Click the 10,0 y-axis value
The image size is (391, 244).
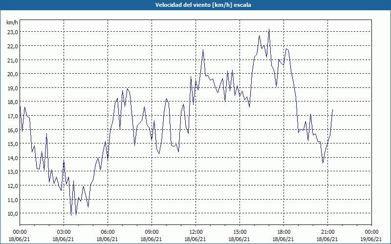click(12, 214)
